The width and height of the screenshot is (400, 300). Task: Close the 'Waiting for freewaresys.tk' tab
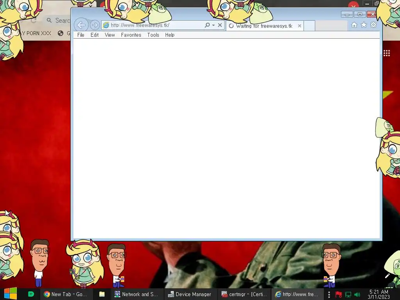tap(300, 26)
